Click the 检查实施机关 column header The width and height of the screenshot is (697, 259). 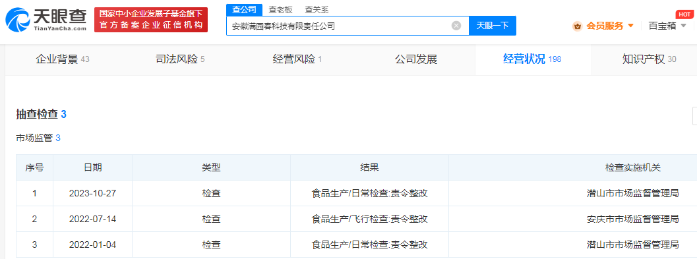coord(633,167)
